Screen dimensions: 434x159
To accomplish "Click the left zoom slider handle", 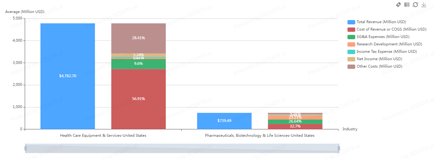I will pos(25,149).
